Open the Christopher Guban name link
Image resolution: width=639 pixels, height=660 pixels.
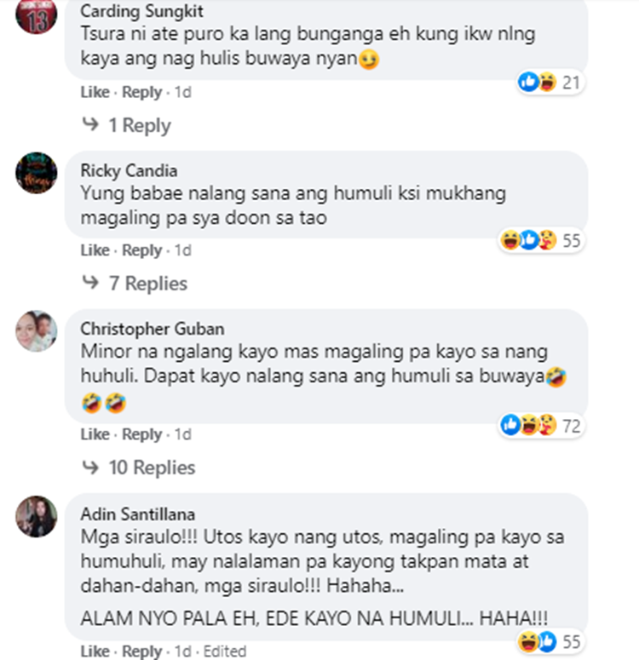(x=153, y=329)
